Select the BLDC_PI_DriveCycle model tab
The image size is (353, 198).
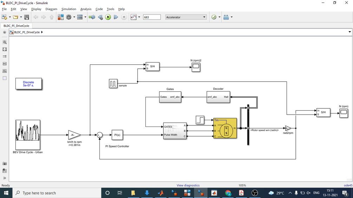click(x=16, y=26)
